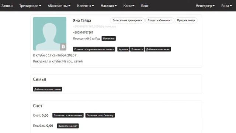Click Продать абонемент button
Viewport: 236px width, 133px height.
point(160,20)
